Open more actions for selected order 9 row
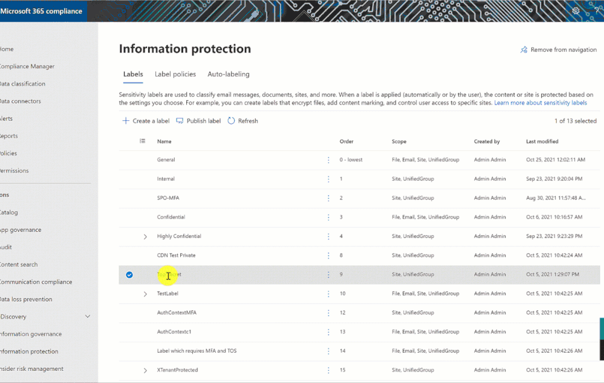 [x=328, y=274]
